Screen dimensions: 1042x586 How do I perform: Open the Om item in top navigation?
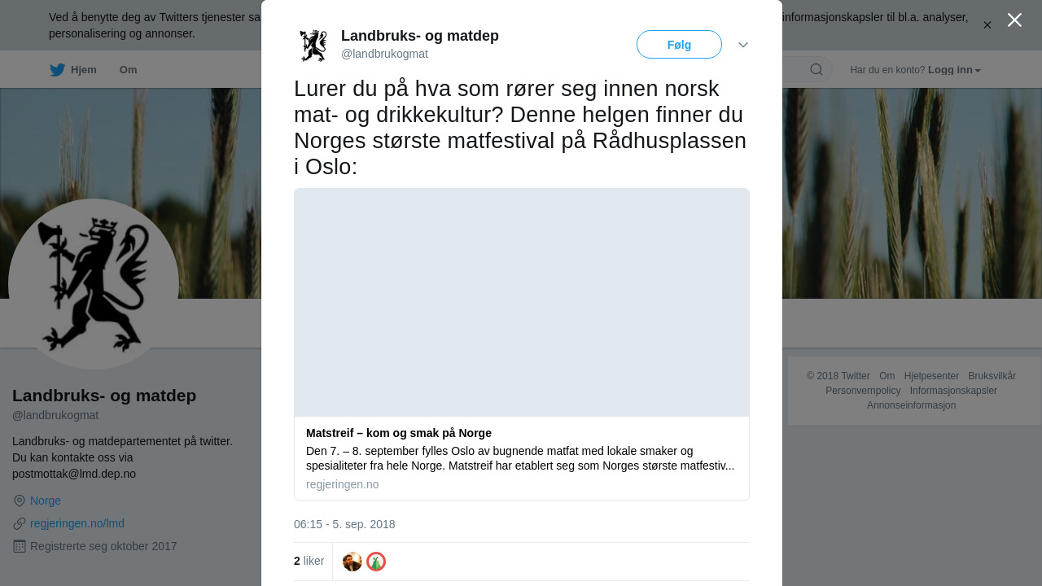129,70
